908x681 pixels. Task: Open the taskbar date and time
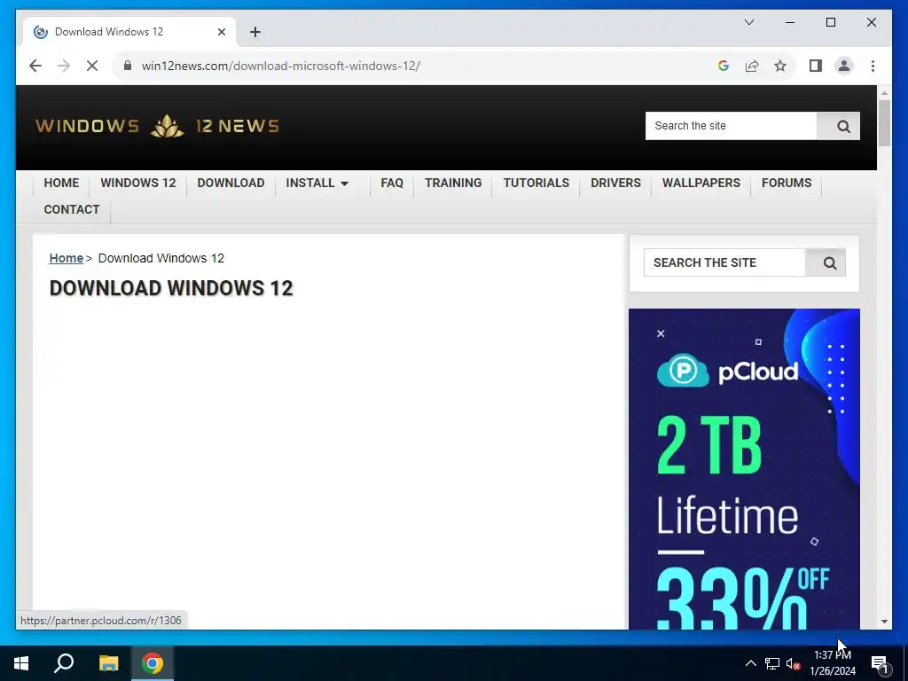point(832,663)
